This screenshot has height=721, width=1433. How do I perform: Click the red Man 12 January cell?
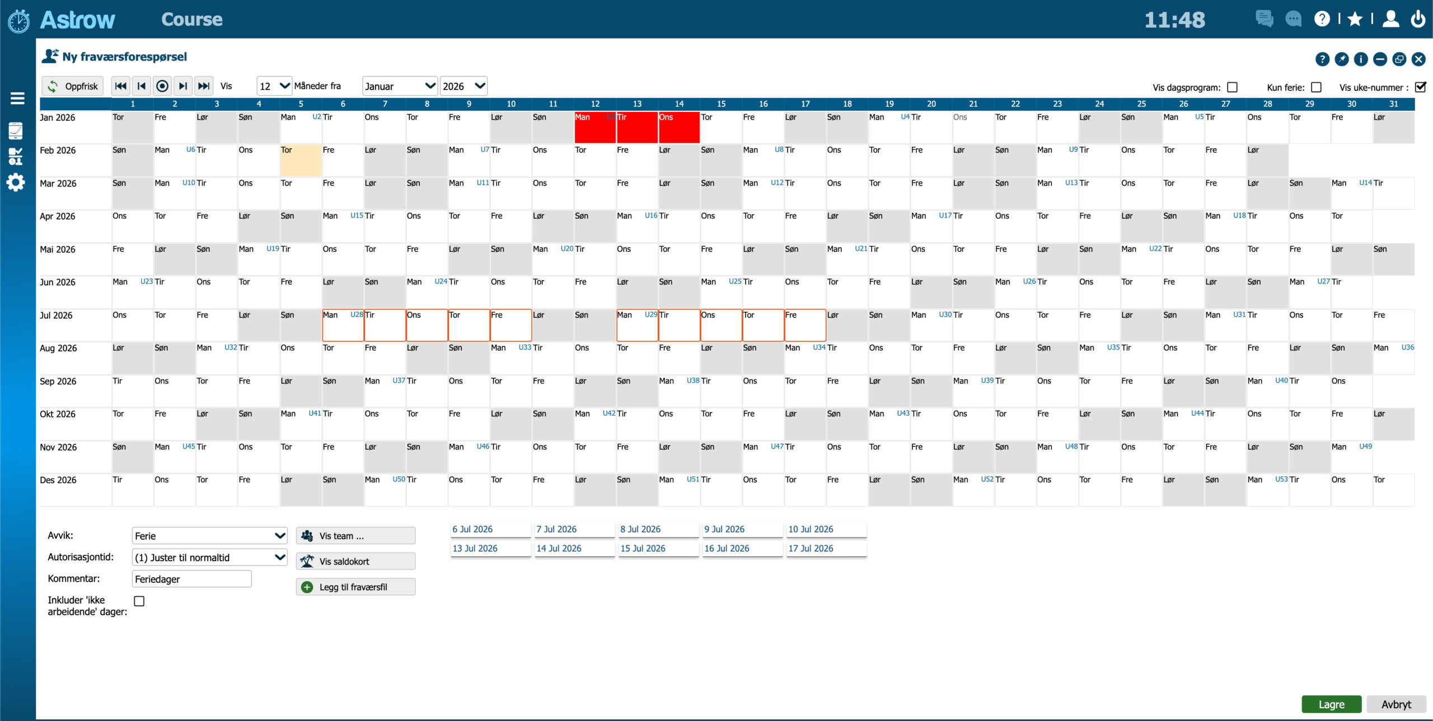point(594,128)
